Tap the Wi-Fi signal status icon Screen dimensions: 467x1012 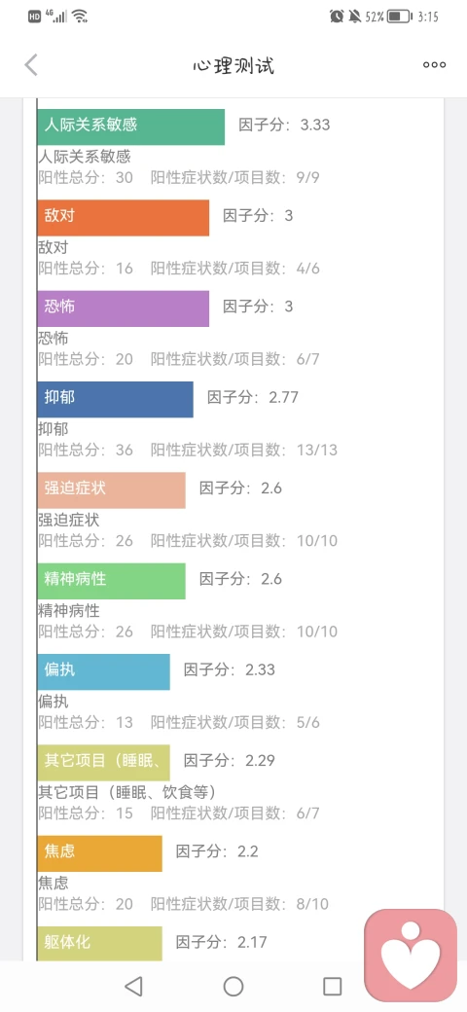[x=80, y=17]
